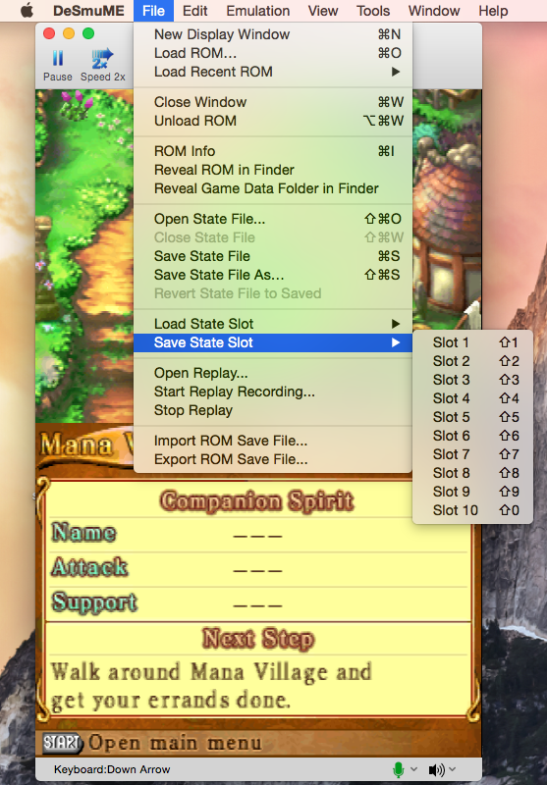
Task: Save state to Slot 5
Action: (472, 417)
